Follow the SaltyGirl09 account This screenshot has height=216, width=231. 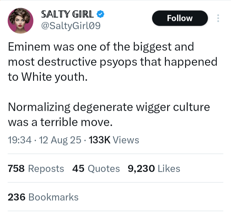[x=180, y=18]
